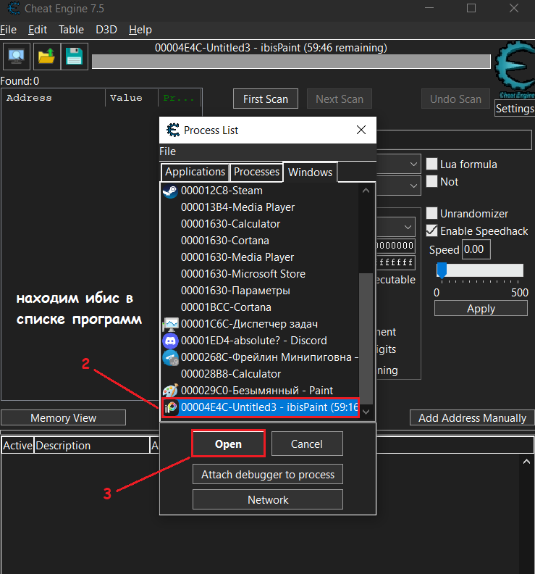This screenshot has width=535, height=574.
Task: Click the process list scrollbar thumb
Action: coord(366,338)
